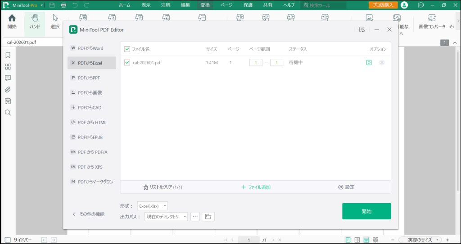Open the search magnifier in sidebar
This screenshot has height=244, width=461.
(8, 113)
